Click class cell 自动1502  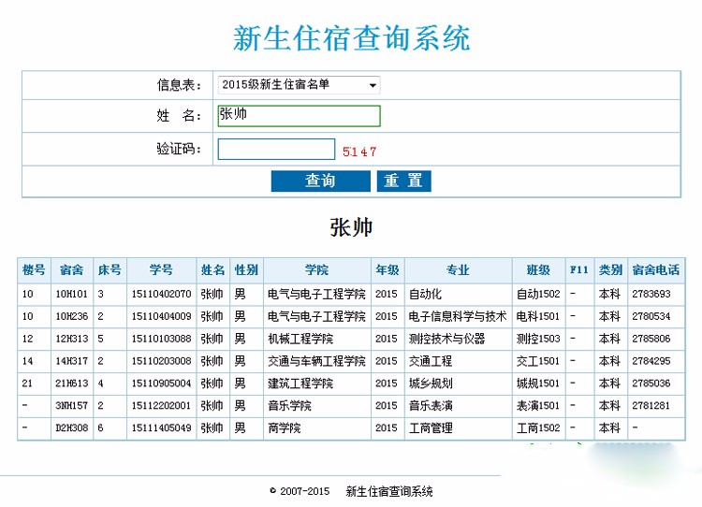pos(538,294)
